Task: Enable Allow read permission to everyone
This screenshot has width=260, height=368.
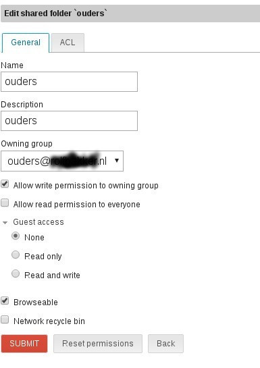Action: pyautogui.click(x=5, y=203)
